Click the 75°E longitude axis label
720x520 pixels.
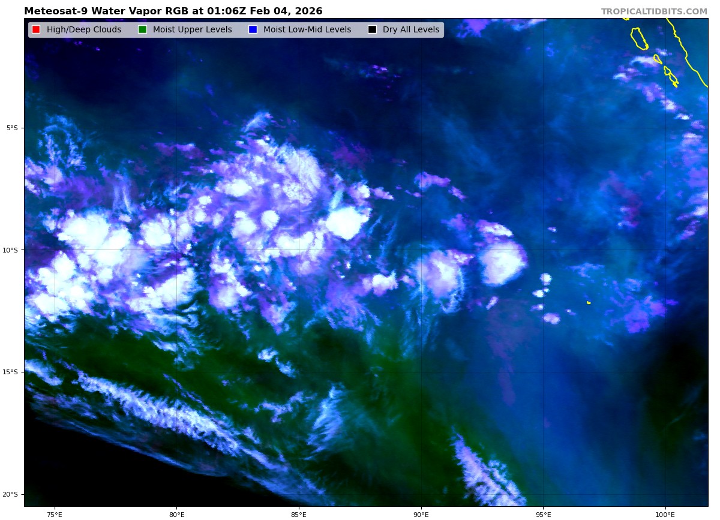[x=55, y=514]
